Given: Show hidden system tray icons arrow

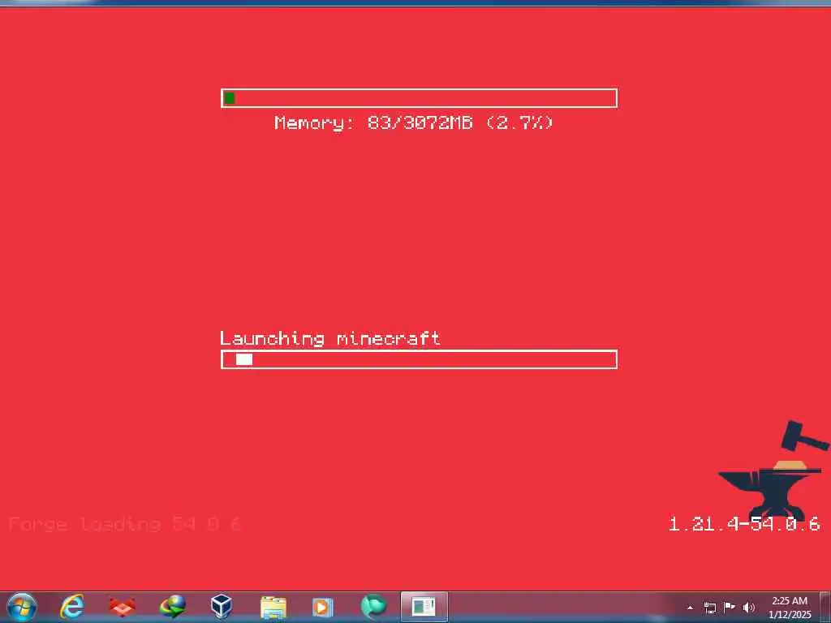Looking at the screenshot, I should click(690, 608).
